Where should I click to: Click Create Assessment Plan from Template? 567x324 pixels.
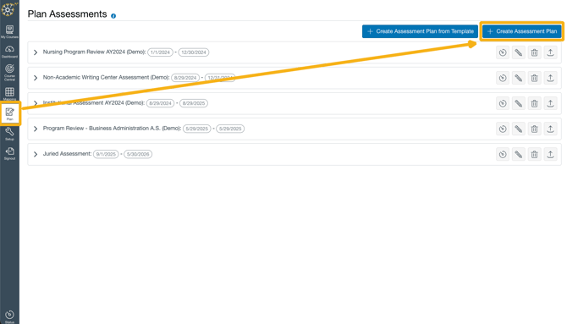point(420,31)
